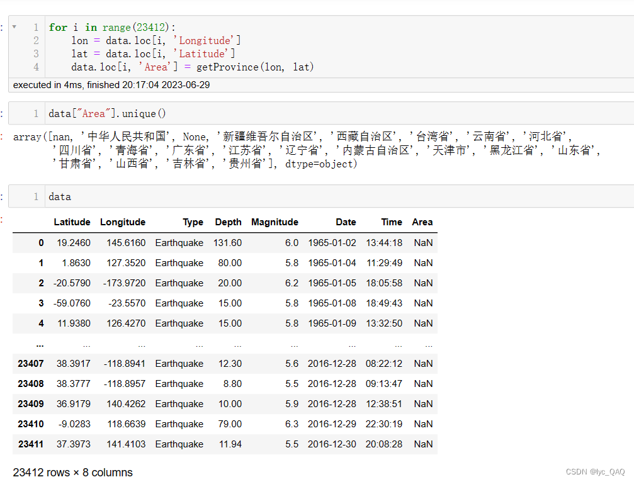Click latitude value 11.9380
The width and height of the screenshot is (634, 482).
74,323
